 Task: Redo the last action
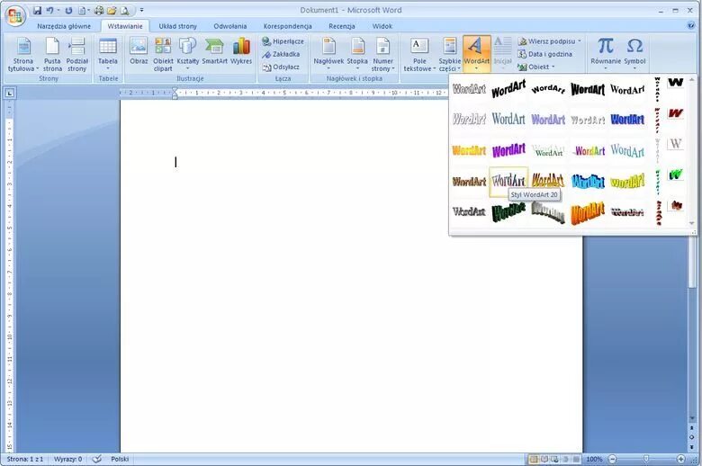point(68,10)
